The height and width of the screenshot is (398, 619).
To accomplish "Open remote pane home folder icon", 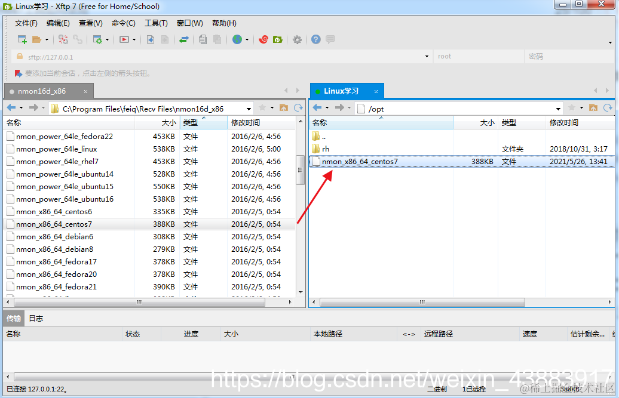I will click(x=593, y=107).
